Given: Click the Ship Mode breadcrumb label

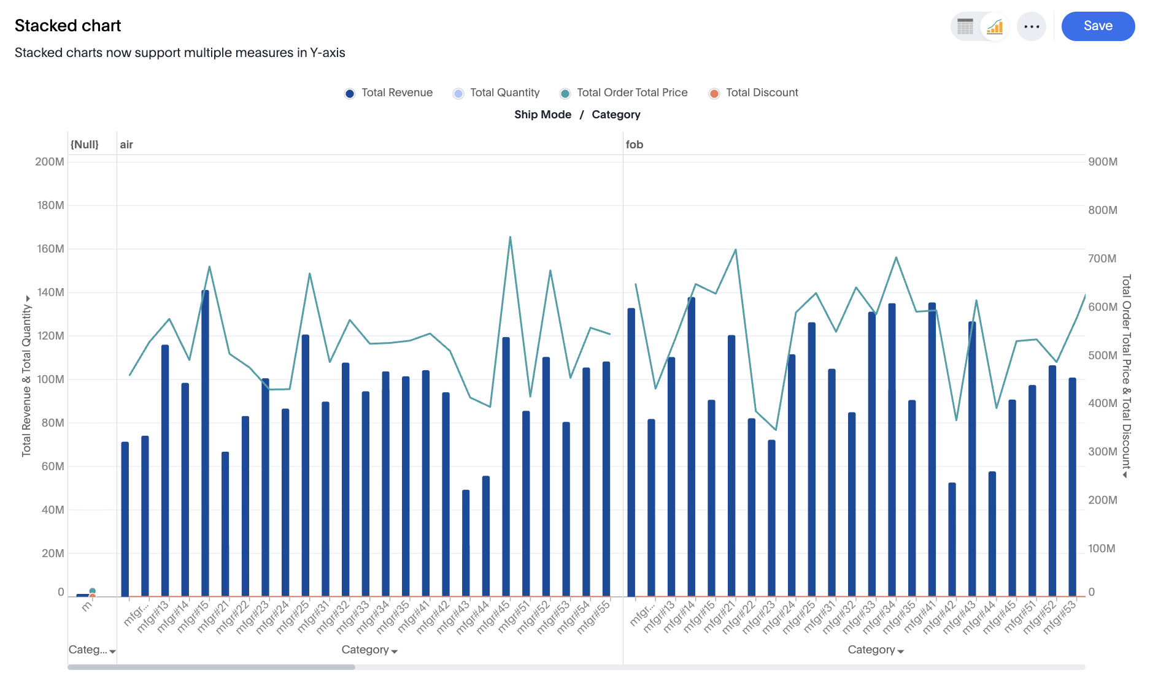Looking at the screenshot, I should 542,115.
